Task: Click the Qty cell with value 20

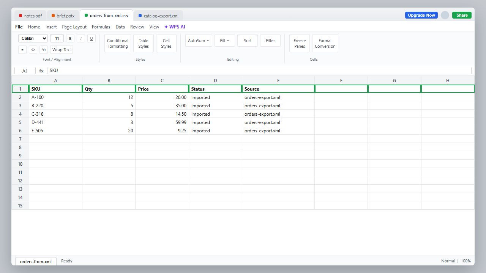Action: (109, 131)
